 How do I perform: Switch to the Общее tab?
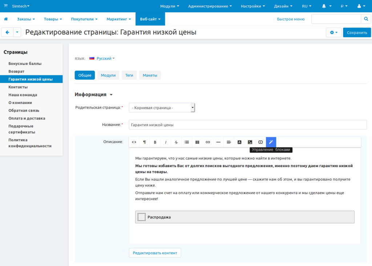click(85, 75)
